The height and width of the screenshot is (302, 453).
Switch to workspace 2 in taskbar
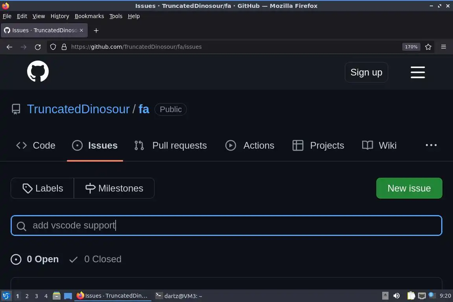[x=27, y=296]
